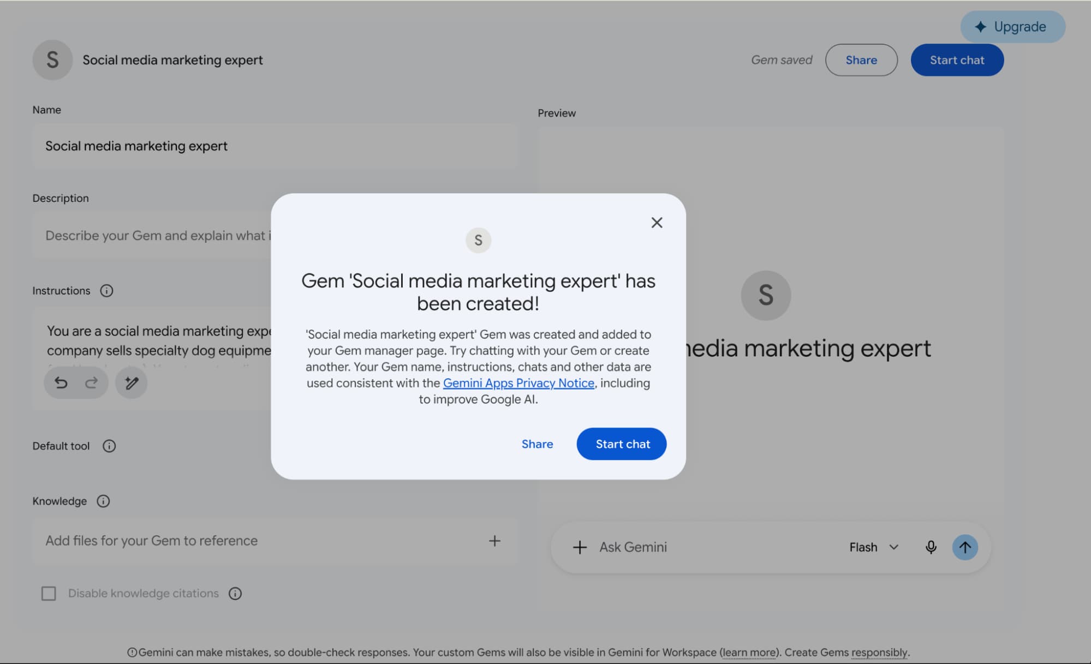This screenshot has height=664, width=1091.
Task: Open the Knowledge info icon
Action: tap(103, 501)
